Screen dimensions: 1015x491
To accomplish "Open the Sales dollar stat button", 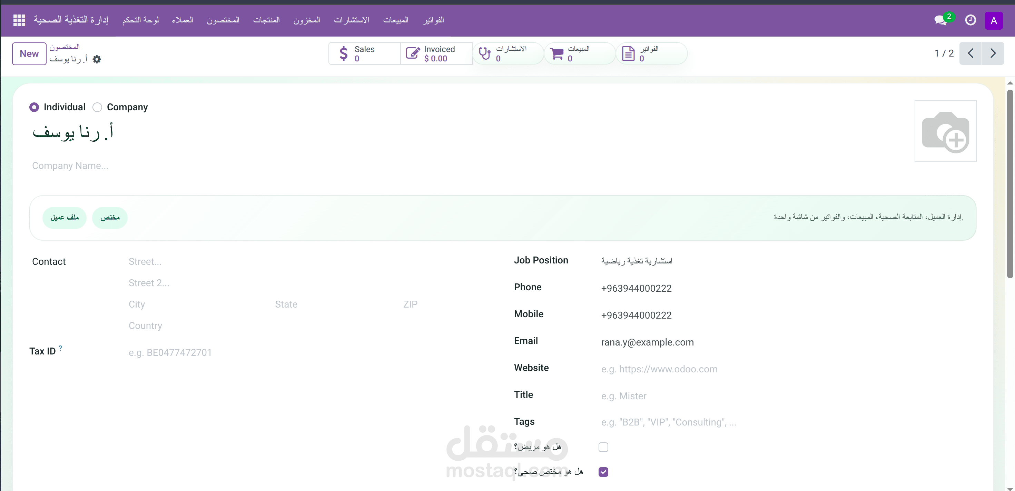I will 364,53.
